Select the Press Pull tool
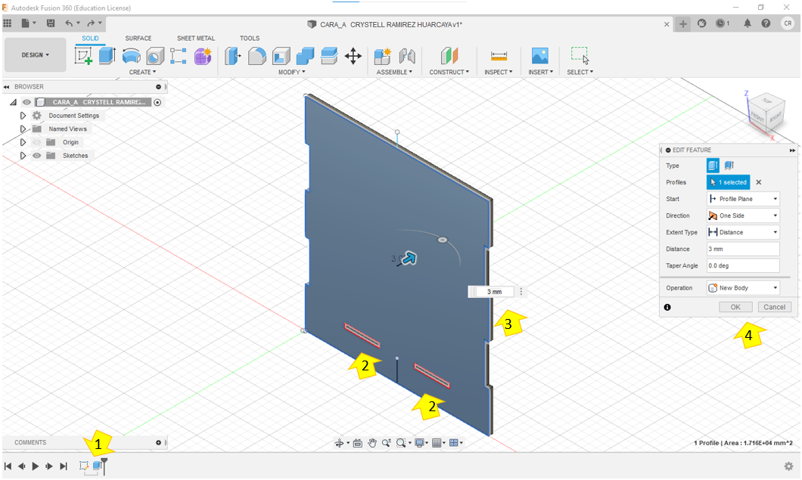This screenshot has height=480, width=802. coord(233,56)
